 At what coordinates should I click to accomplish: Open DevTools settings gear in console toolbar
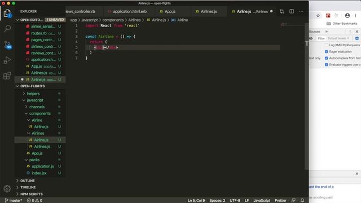point(357,38)
